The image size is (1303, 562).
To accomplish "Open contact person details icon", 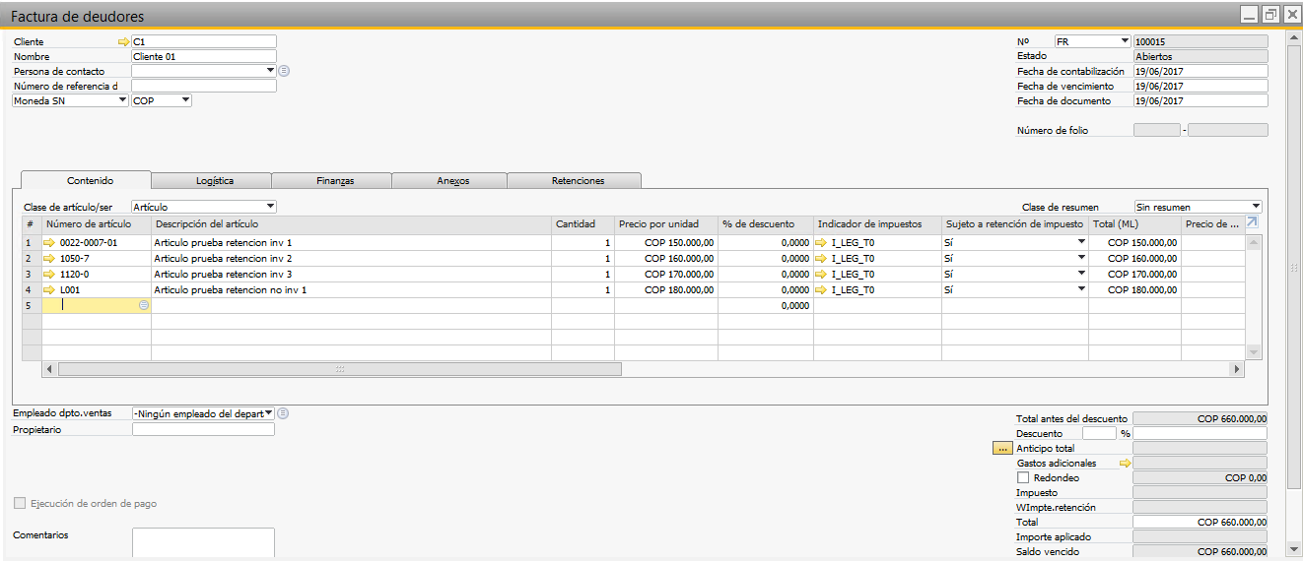I will click(284, 71).
